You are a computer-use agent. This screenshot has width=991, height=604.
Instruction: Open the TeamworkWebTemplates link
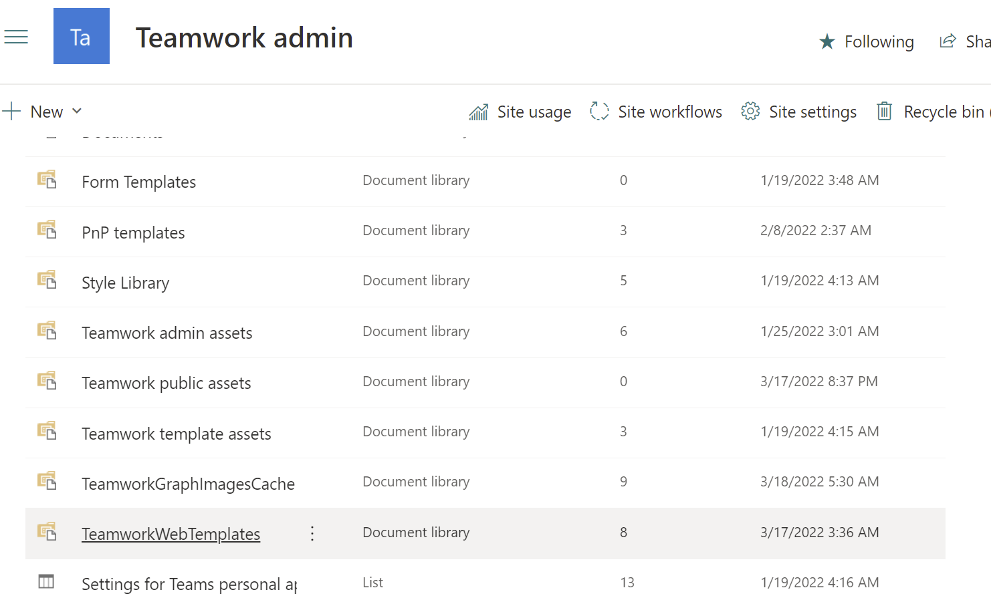[171, 534]
